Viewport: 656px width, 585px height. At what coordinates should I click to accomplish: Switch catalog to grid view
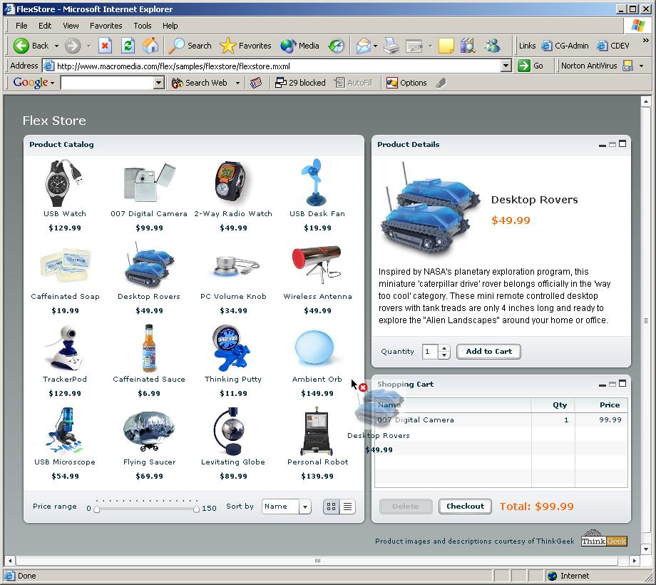(331, 507)
